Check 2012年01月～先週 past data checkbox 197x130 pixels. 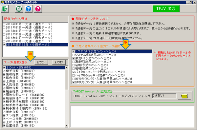[4, 31]
